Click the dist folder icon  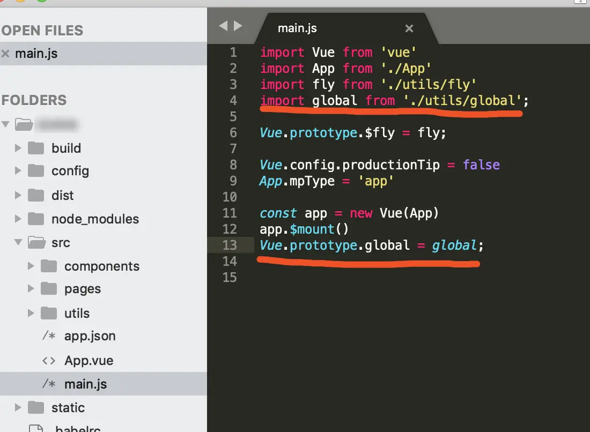36,196
